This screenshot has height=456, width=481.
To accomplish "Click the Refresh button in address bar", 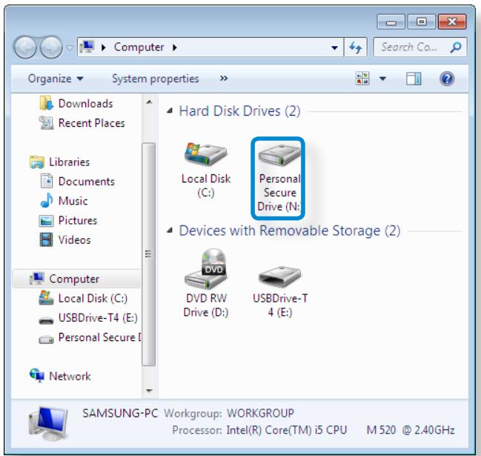I will 356,47.
